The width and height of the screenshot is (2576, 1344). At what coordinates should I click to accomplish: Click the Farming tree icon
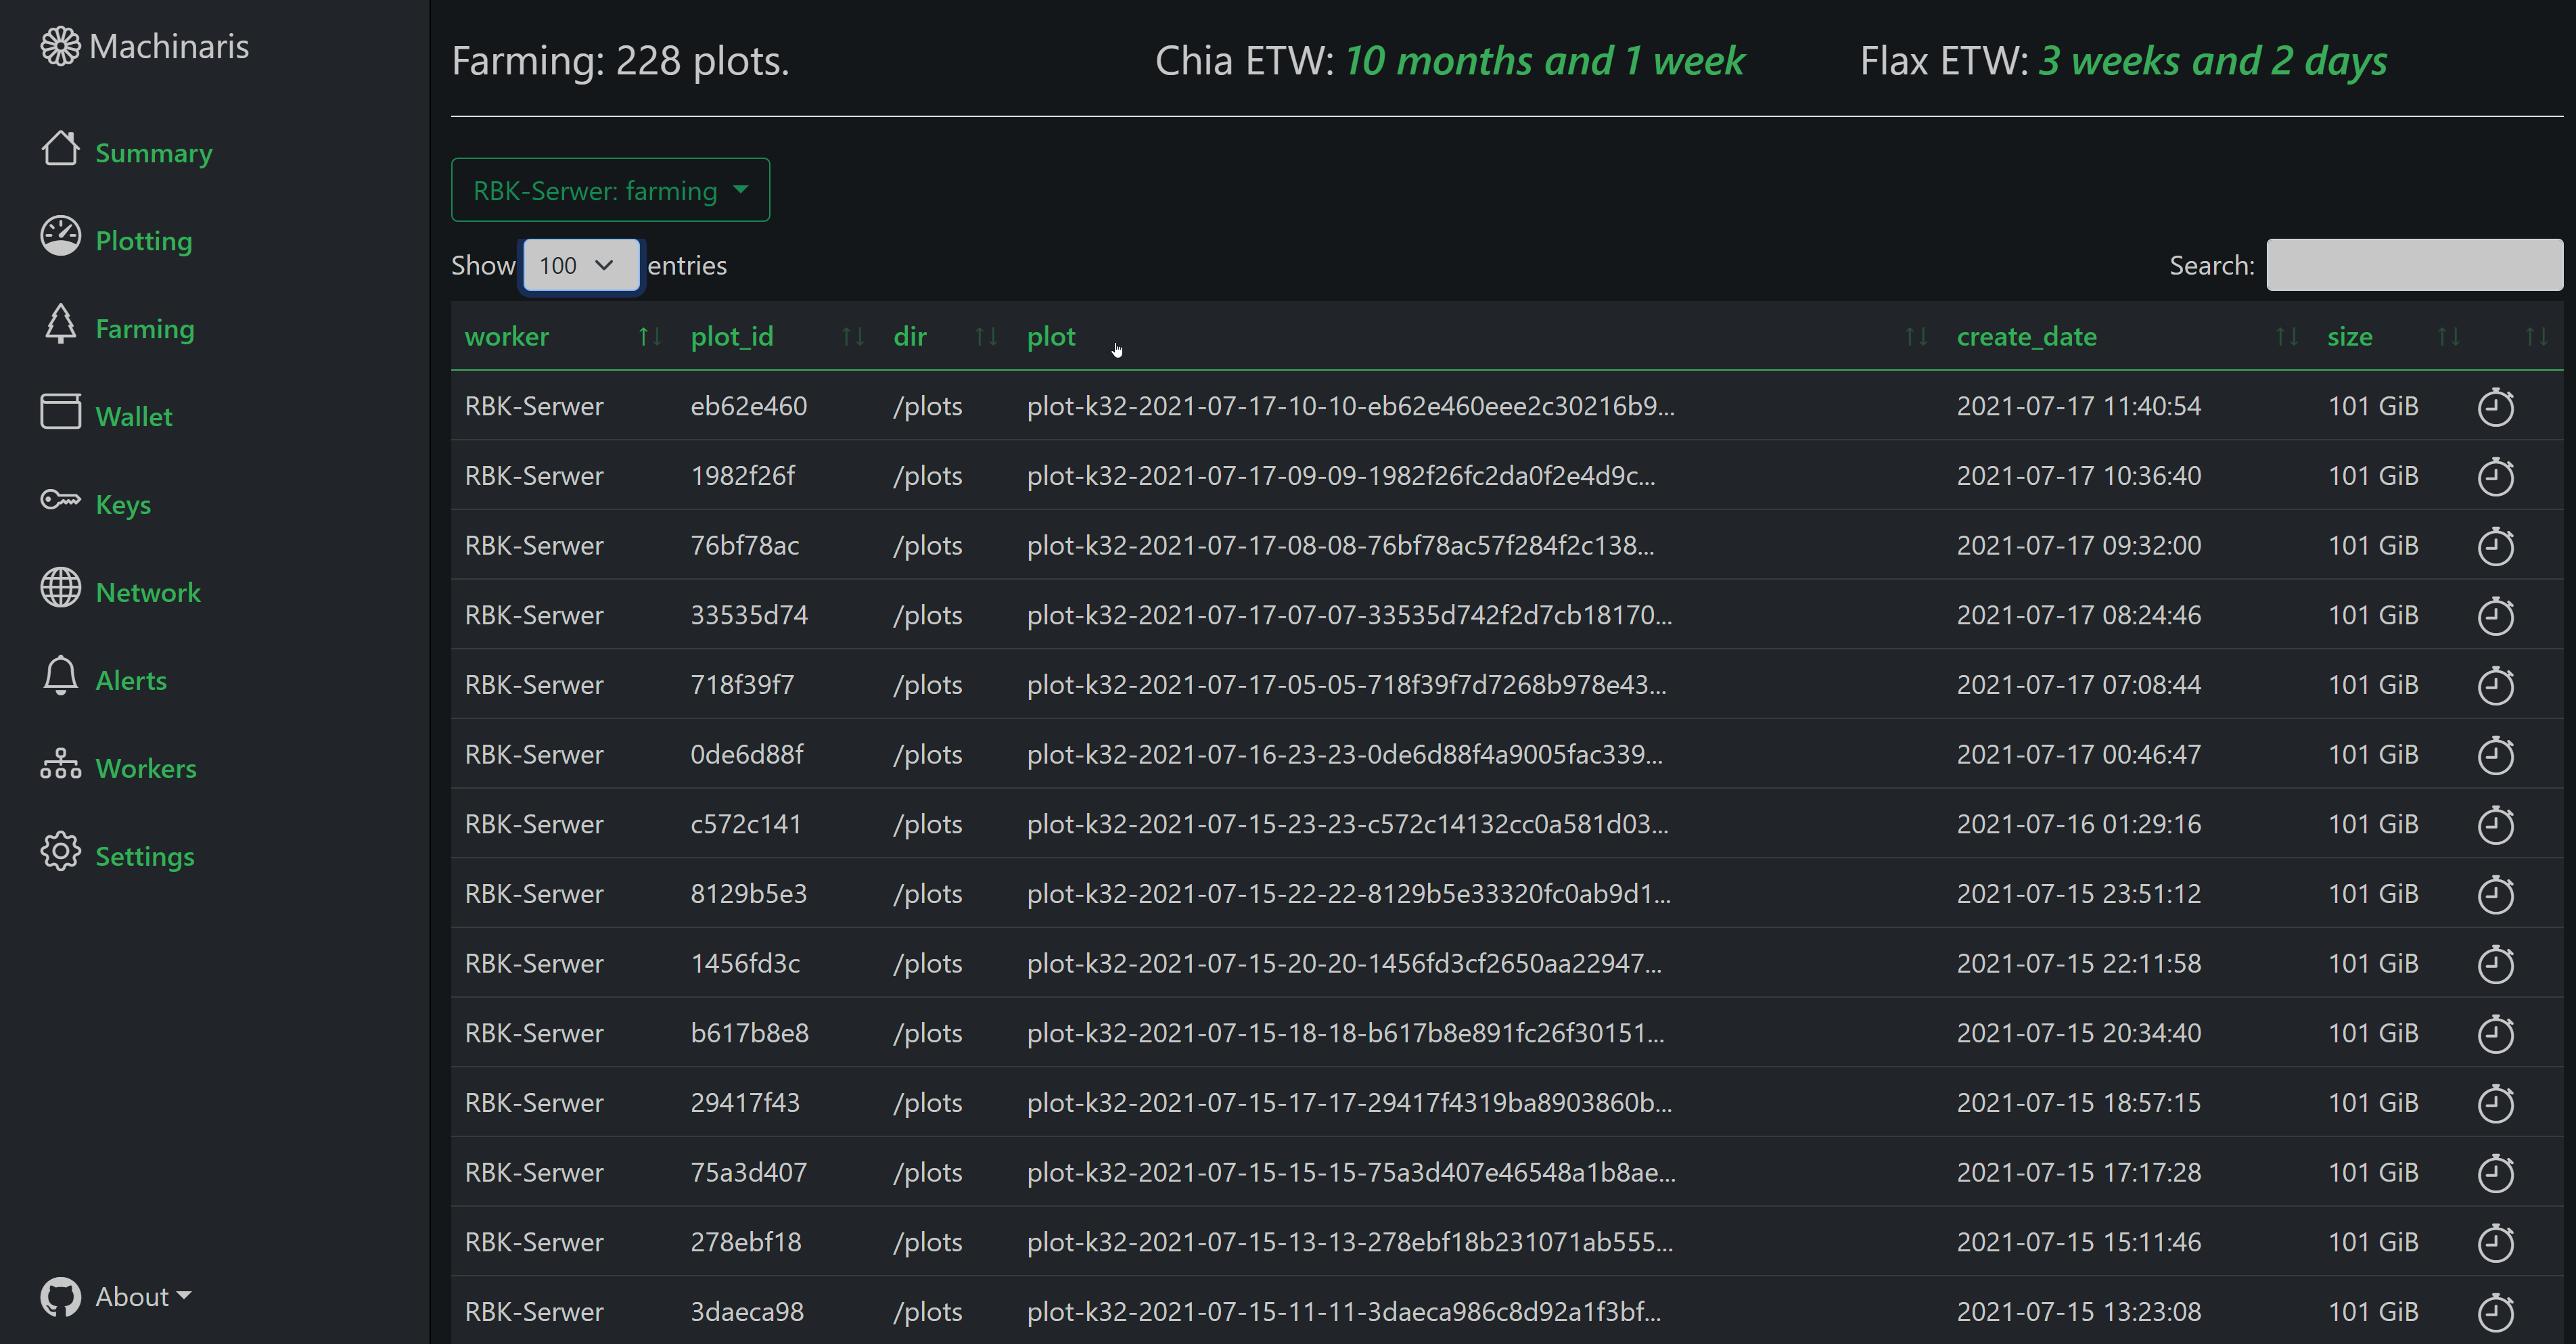(x=60, y=324)
